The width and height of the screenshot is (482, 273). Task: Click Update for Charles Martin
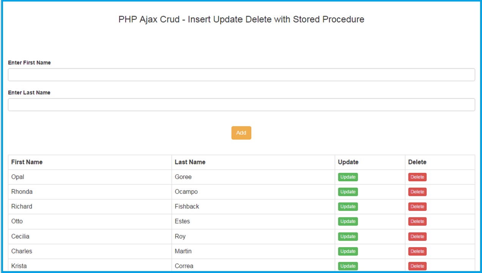(x=348, y=251)
